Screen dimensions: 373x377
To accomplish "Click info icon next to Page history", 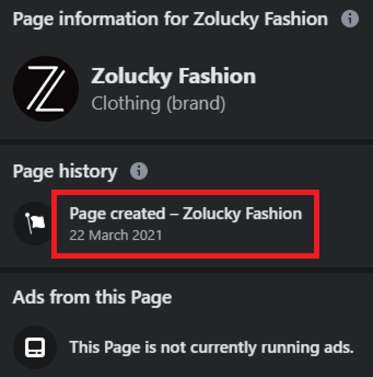I will [139, 171].
